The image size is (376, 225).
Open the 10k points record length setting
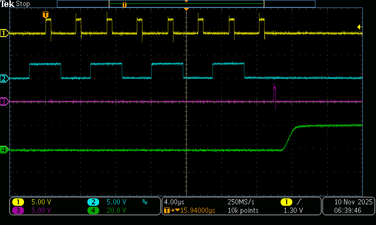tap(243, 210)
